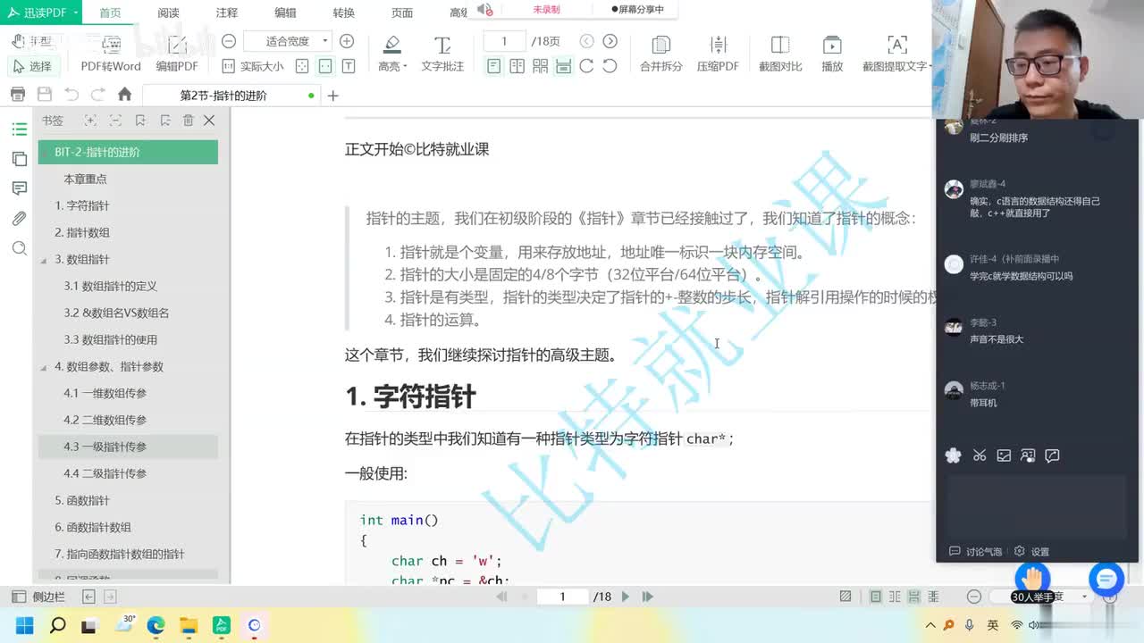Select the 文字批注 text annotation tool
The image size is (1144, 643).
pyautogui.click(x=442, y=54)
